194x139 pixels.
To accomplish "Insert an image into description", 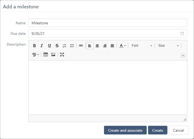I will tap(53, 55).
